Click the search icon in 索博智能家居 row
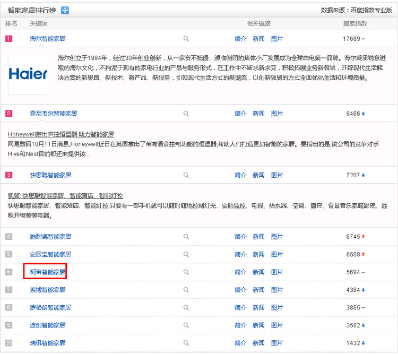The width and height of the screenshot is (398, 354). tap(186, 290)
